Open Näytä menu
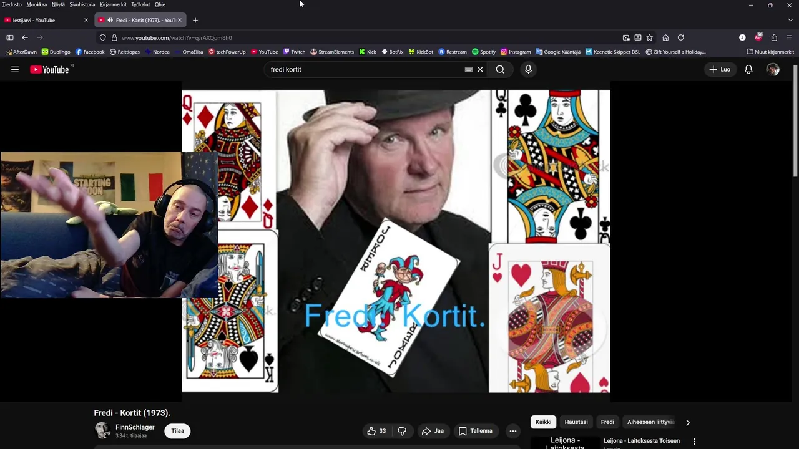The width and height of the screenshot is (799, 449). pyautogui.click(x=58, y=4)
